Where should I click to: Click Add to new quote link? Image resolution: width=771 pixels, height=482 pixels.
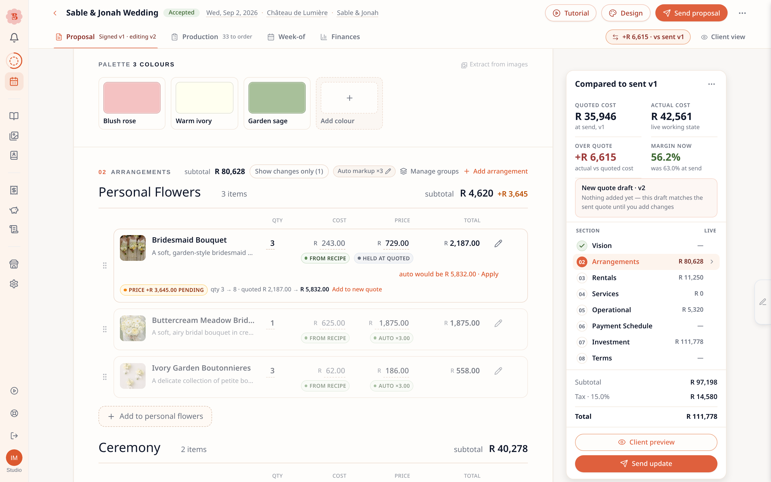click(357, 289)
